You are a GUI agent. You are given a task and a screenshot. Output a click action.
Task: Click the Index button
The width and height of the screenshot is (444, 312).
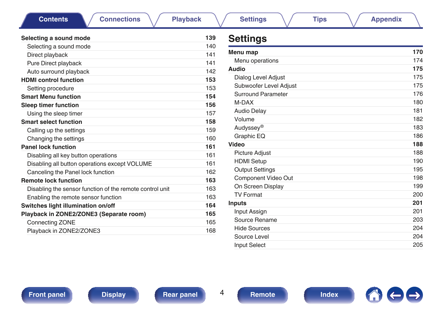pos(329,295)
